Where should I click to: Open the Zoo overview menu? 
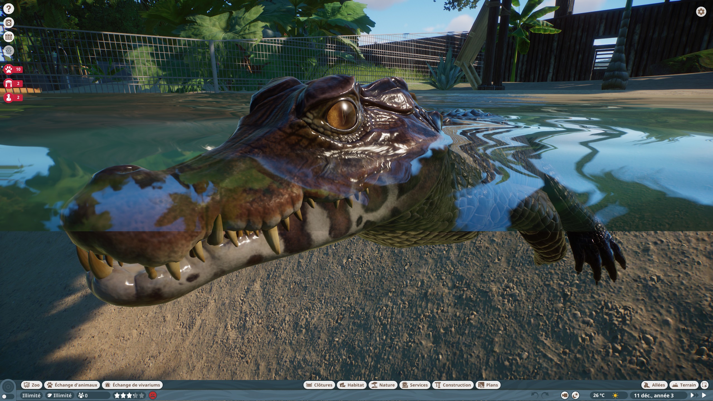[32, 385]
